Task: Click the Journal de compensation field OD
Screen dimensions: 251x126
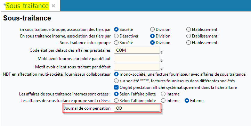Action: (x=137, y=108)
